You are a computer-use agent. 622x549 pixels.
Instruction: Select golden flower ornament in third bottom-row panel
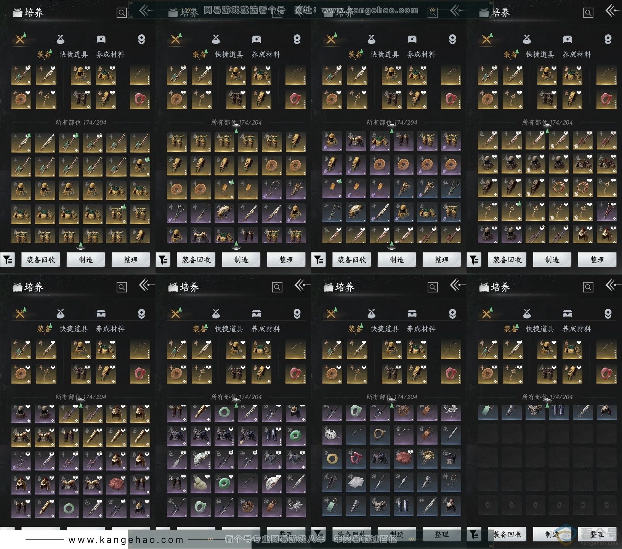coord(427,458)
